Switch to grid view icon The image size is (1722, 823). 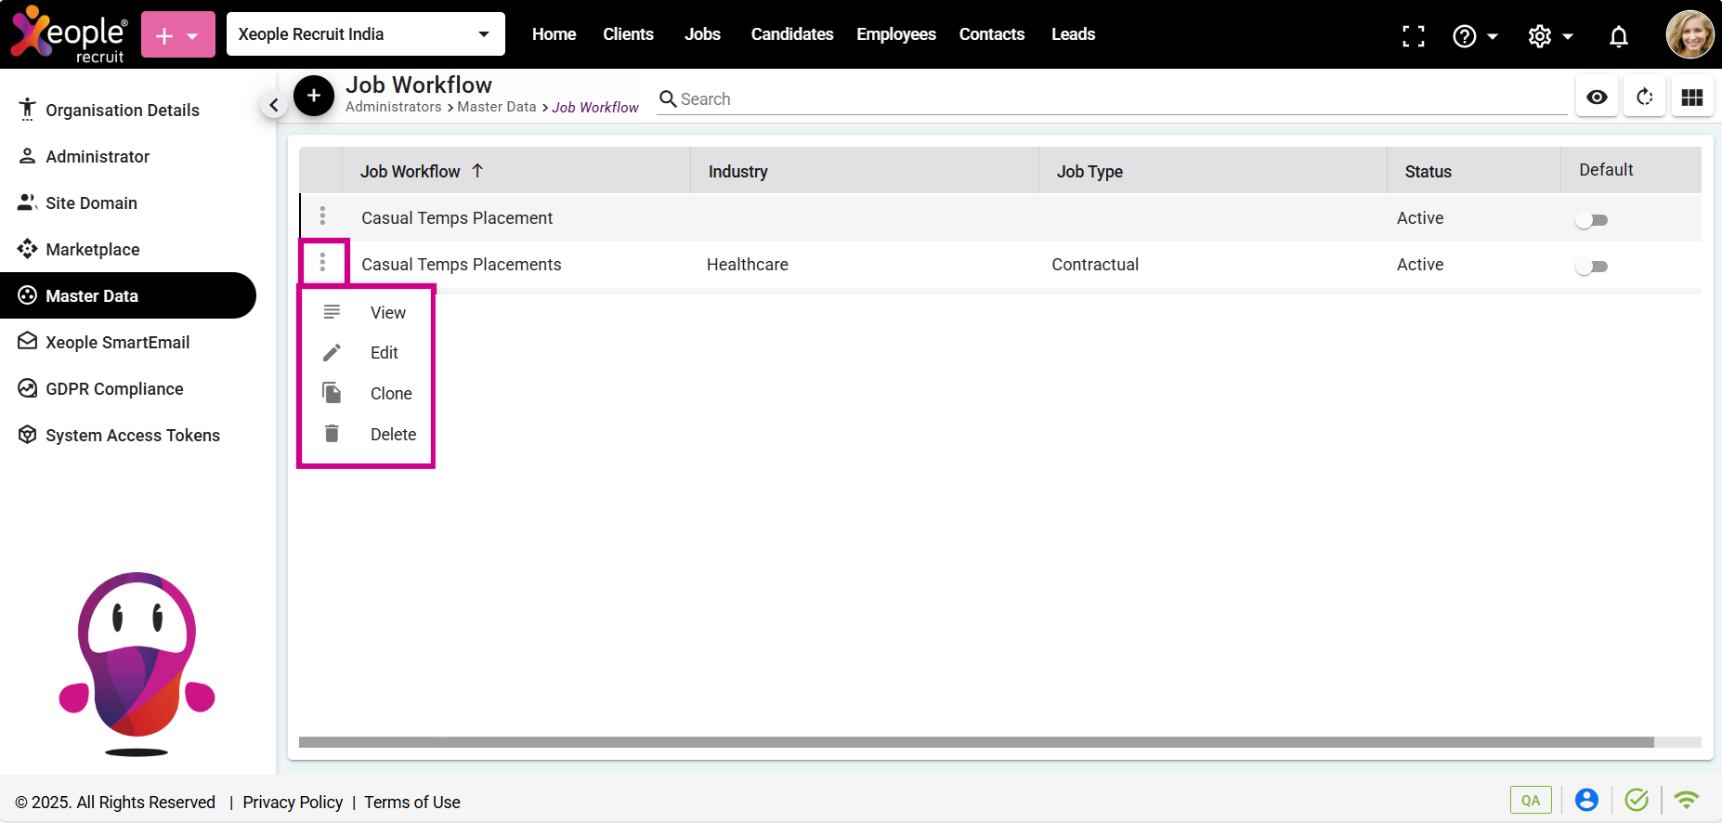click(x=1691, y=98)
